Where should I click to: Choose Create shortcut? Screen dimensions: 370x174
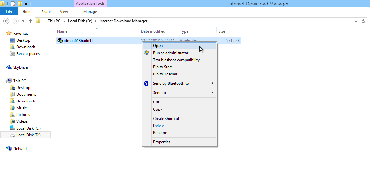pyautogui.click(x=179, y=119)
